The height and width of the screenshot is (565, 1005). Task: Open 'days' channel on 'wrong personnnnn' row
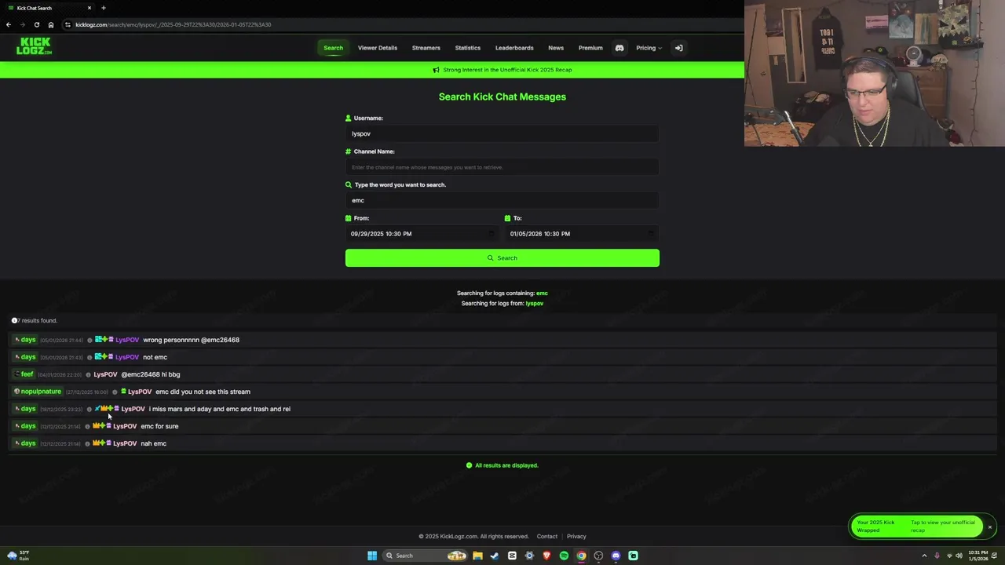(x=25, y=340)
